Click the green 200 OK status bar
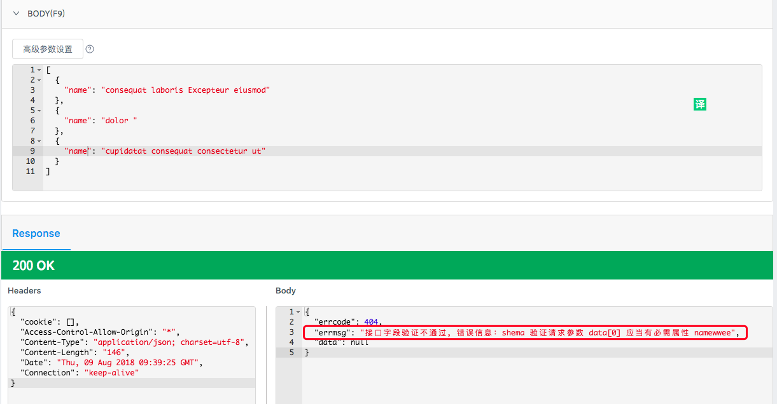Screen dimensions: 777x404 coord(387,266)
